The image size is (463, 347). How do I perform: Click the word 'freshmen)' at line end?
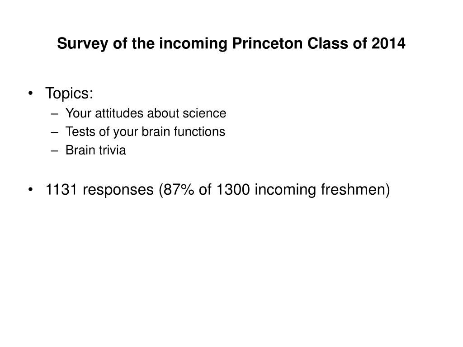[x=355, y=190]
